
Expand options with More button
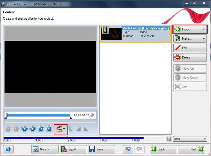point(45,149)
